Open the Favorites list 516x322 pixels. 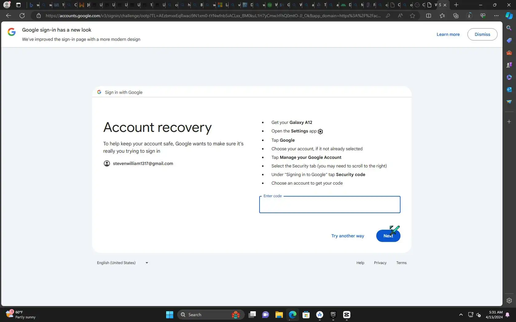(x=442, y=16)
